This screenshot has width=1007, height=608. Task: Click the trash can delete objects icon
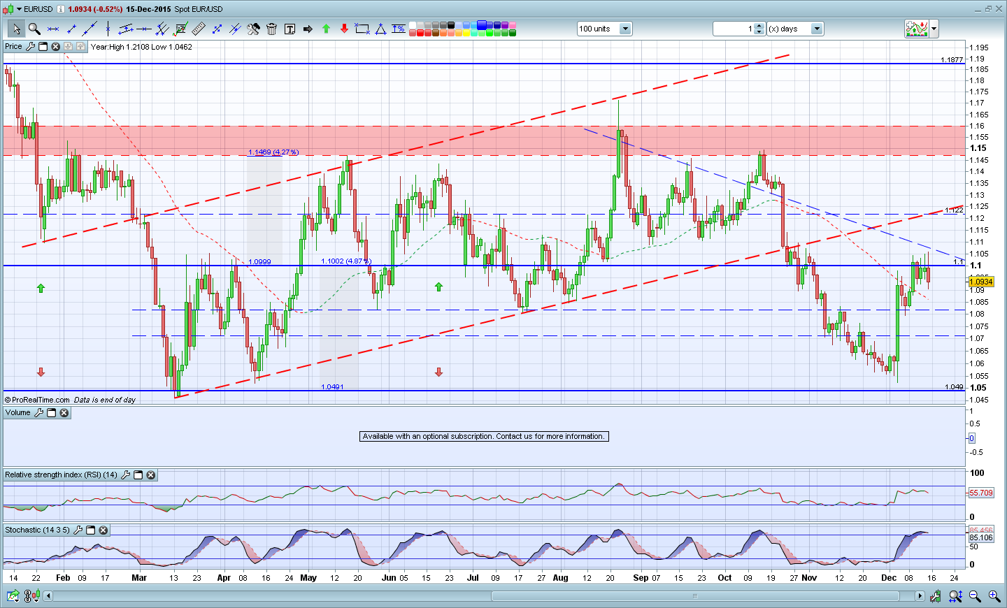[x=271, y=29]
